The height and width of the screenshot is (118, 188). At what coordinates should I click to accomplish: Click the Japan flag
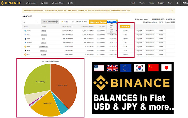tap(167, 68)
